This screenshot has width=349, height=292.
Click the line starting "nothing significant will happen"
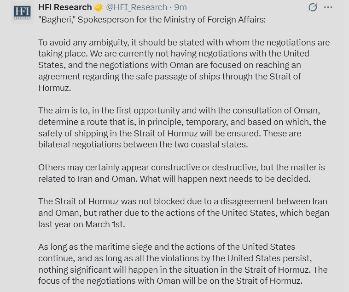(x=183, y=270)
